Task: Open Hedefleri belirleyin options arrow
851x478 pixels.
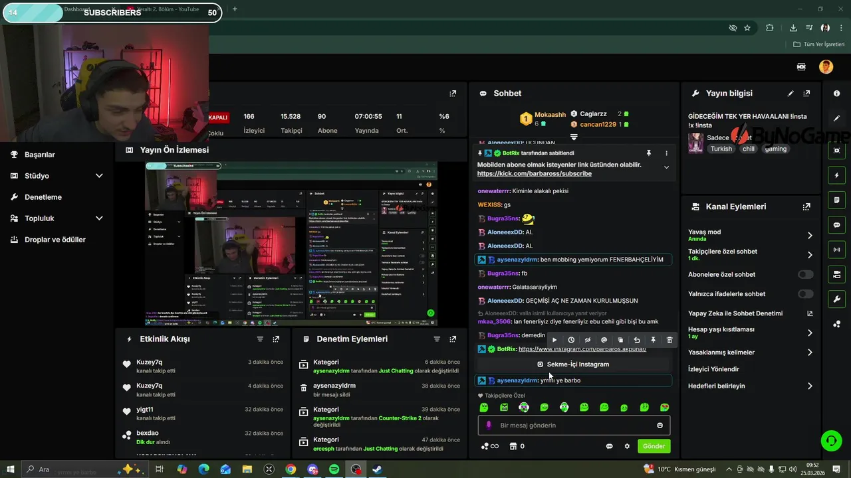Action: point(810,386)
